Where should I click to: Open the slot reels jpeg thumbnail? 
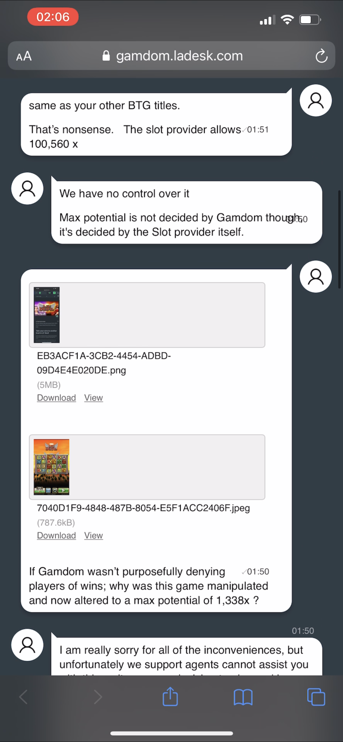[x=52, y=467]
